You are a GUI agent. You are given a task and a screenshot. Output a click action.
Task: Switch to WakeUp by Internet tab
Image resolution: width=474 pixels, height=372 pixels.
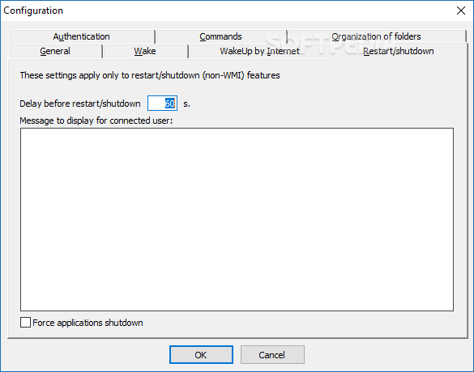click(260, 51)
